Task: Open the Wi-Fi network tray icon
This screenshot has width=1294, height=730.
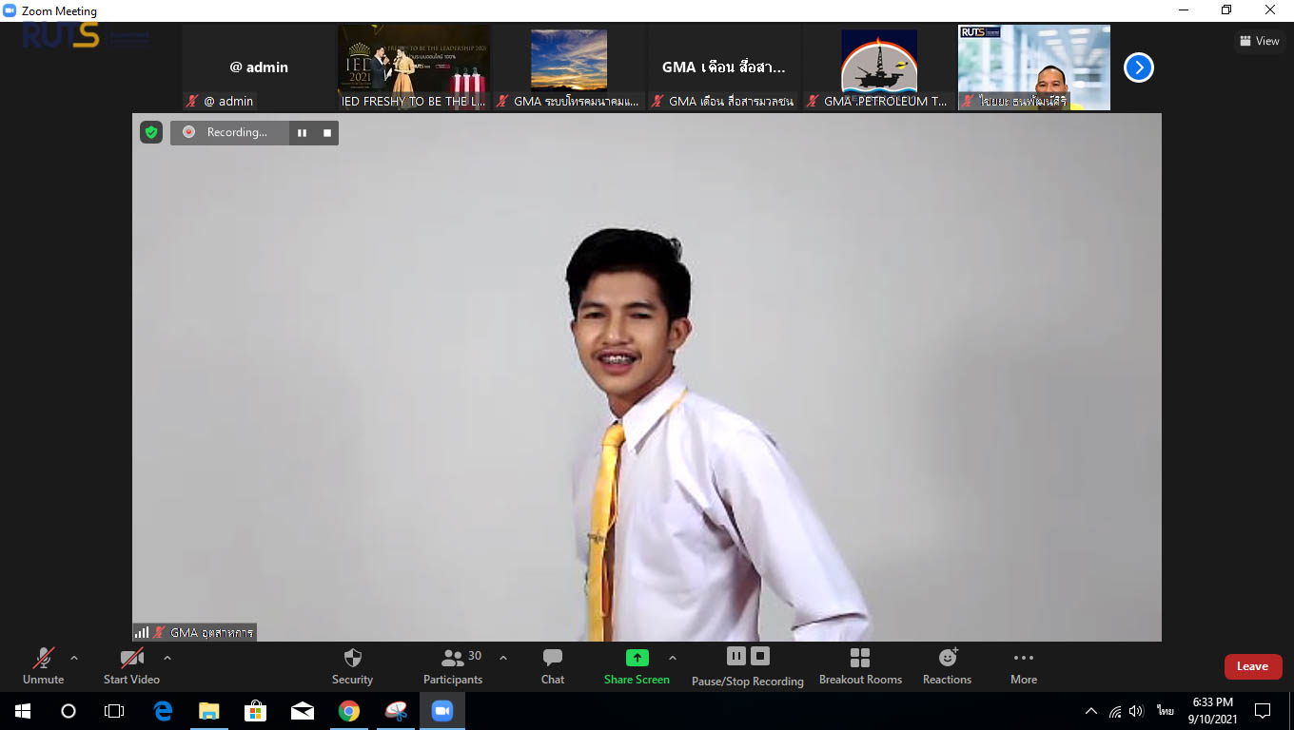Action: tap(1115, 711)
